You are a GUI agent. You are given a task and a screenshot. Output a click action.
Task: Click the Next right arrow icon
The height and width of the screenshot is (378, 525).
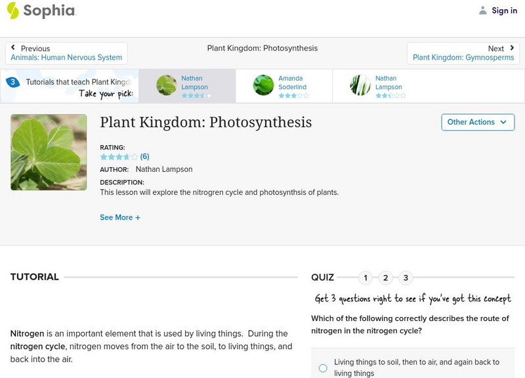512,48
